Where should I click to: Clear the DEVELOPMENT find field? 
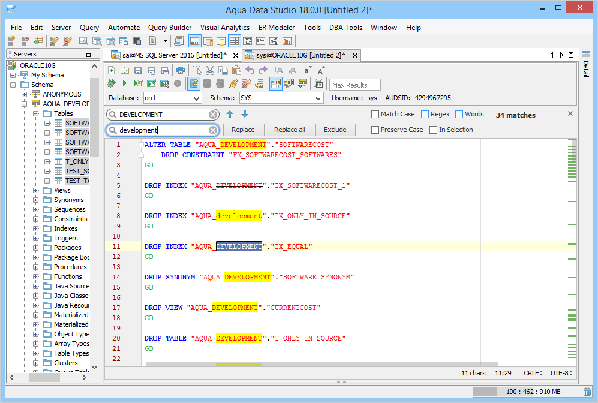pos(213,115)
